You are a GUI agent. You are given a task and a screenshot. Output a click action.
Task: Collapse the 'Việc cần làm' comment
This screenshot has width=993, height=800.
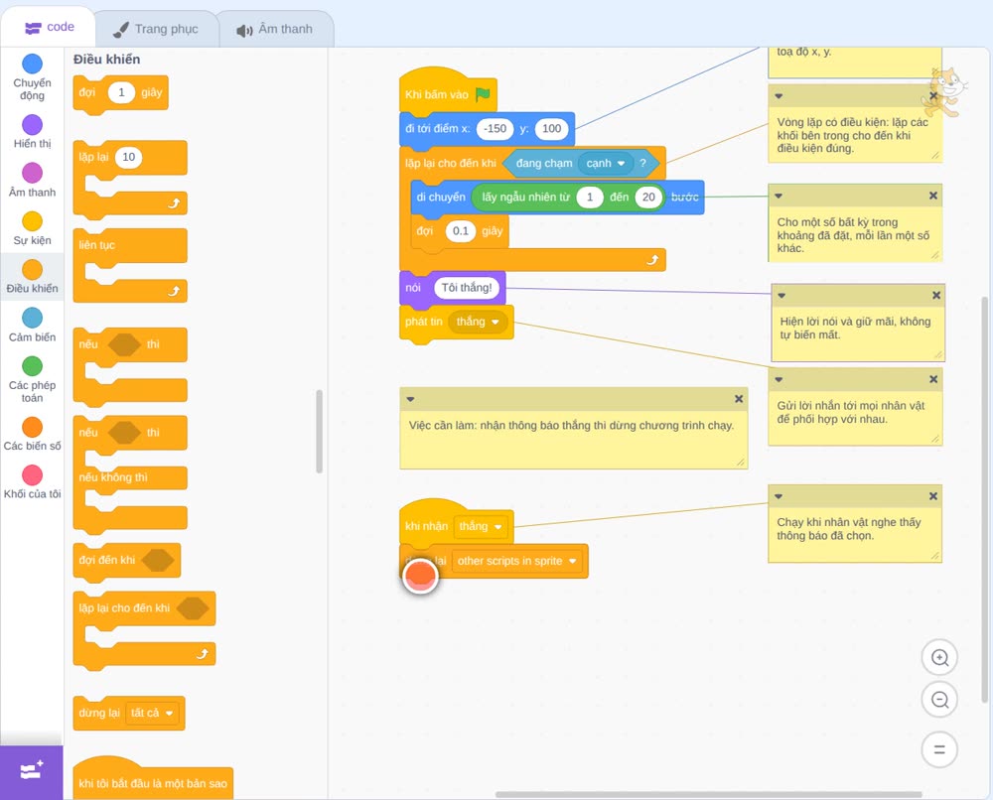click(x=410, y=399)
